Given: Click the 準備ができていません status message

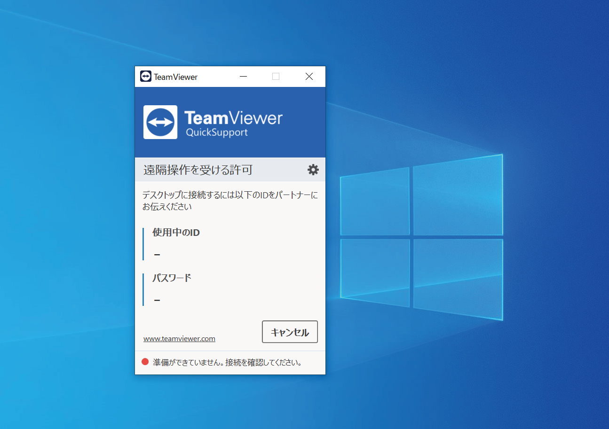Looking at the screenshot, I should point(227,362).
